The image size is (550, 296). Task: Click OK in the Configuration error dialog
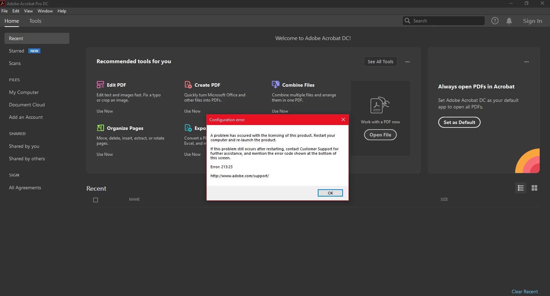coord(330,193)
